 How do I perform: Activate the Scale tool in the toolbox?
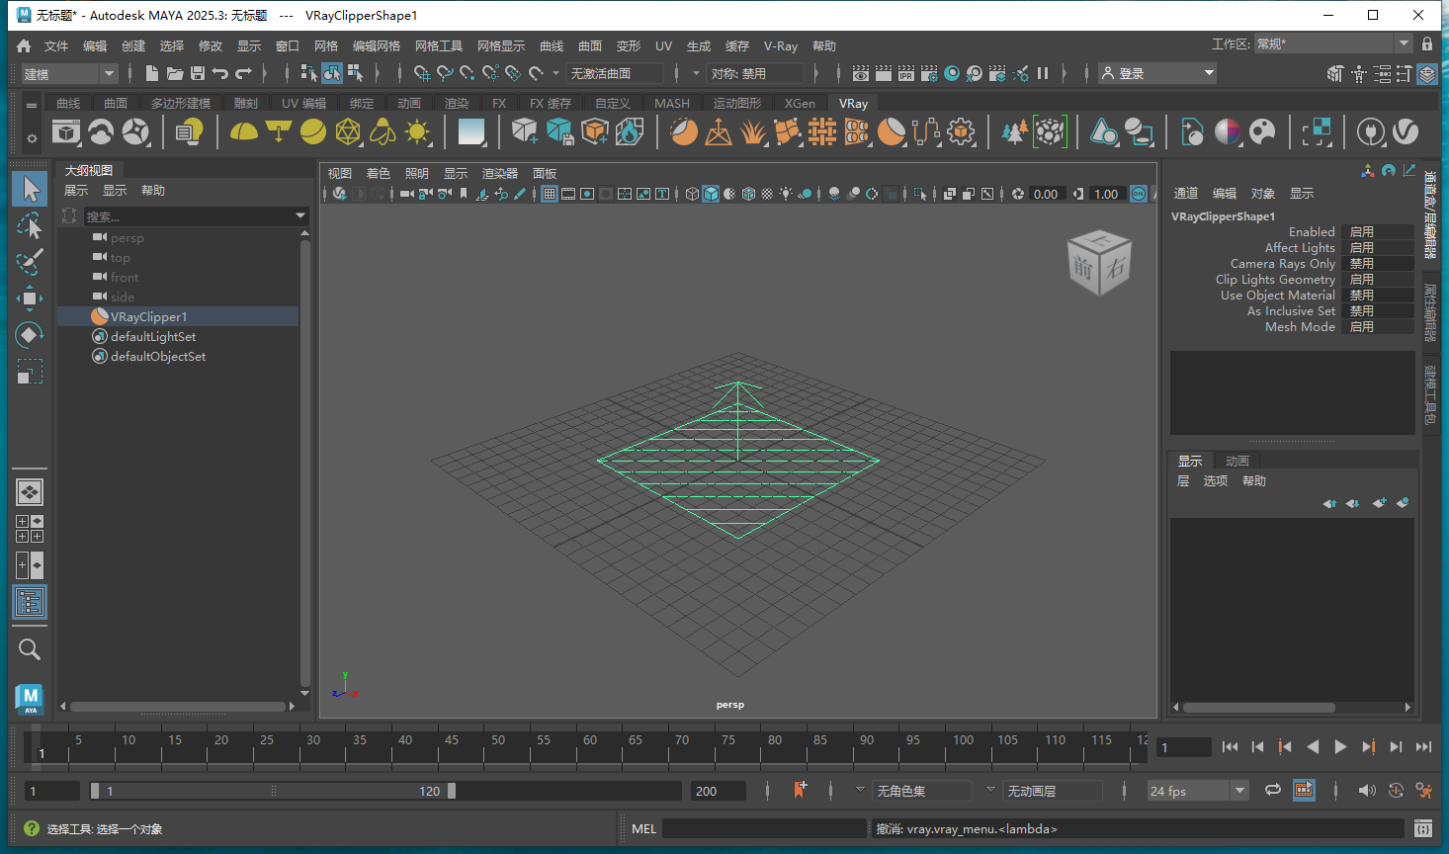[x=29, y=372]
